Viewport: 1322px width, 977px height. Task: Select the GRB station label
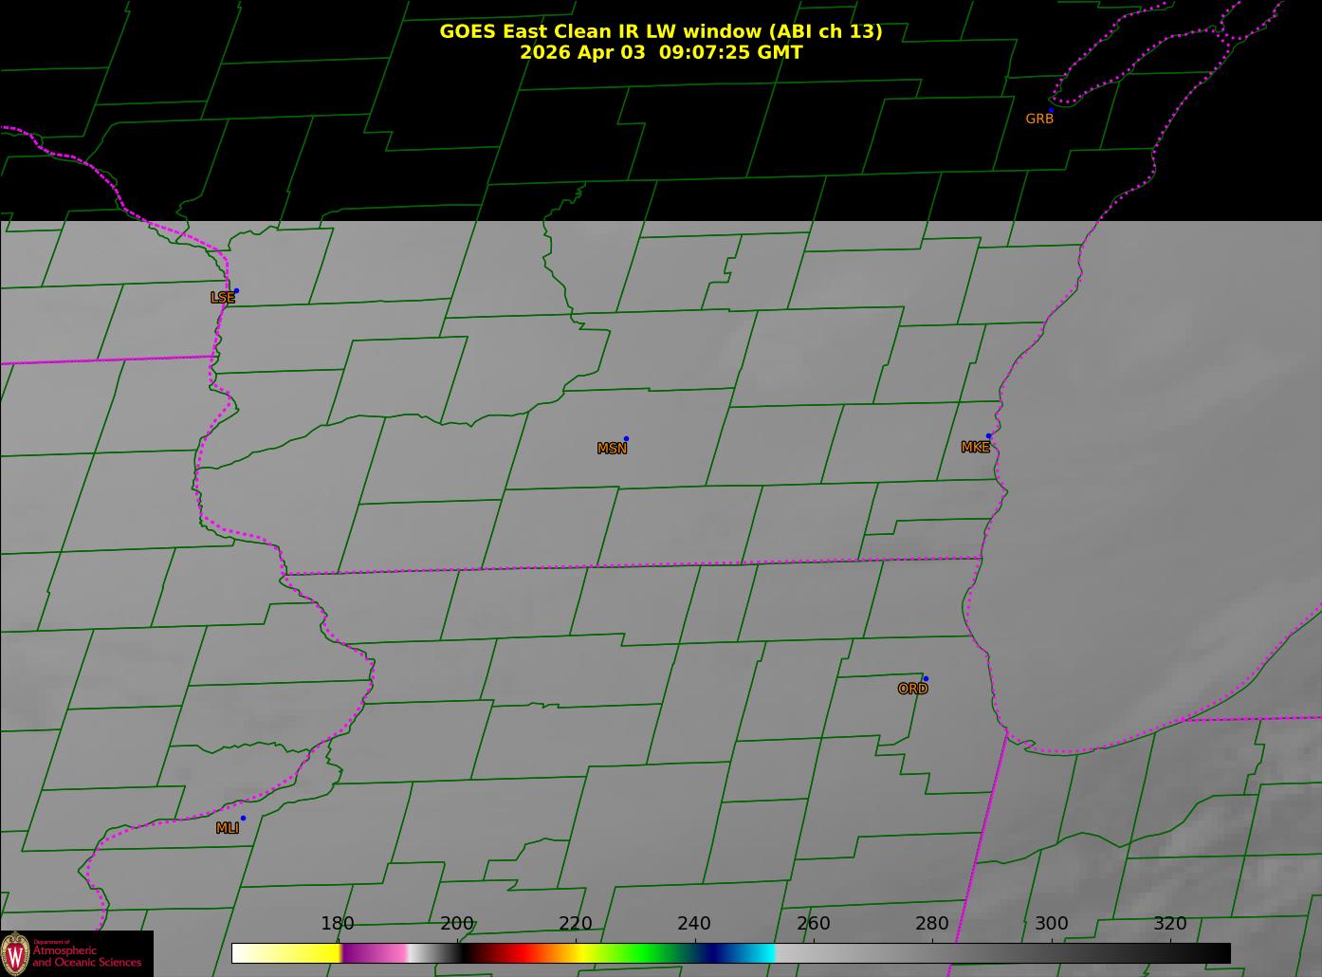[x=1039, y=120]
